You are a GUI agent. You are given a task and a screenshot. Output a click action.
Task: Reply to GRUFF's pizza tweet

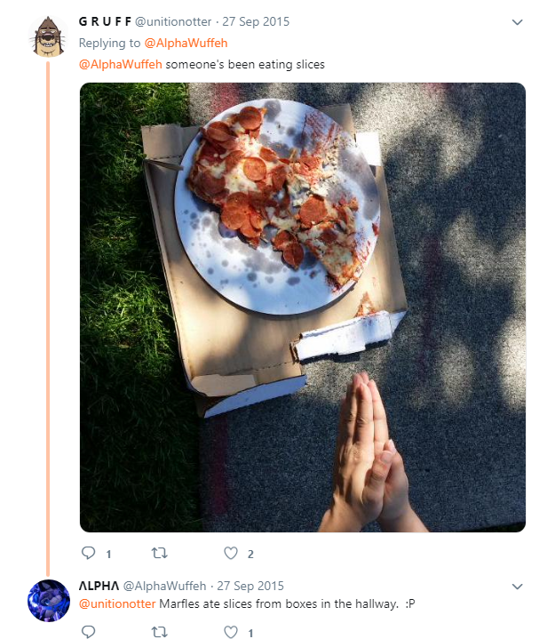pyautogui.click(x=88, y=553)
